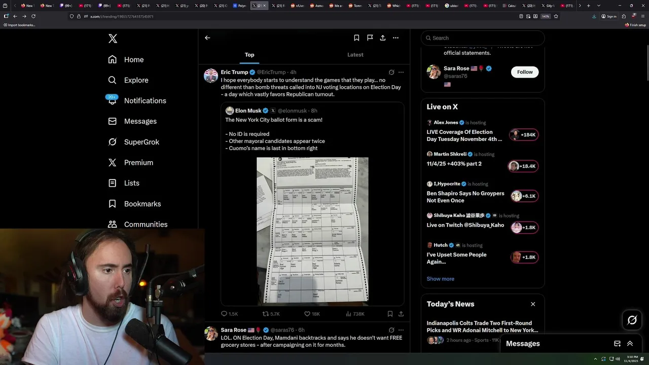Reply to Eric Trump's post, 1.5K replies

coord(229,314)
